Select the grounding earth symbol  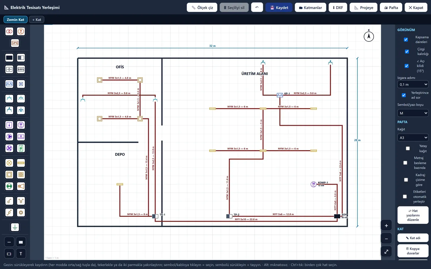point(15,227)
